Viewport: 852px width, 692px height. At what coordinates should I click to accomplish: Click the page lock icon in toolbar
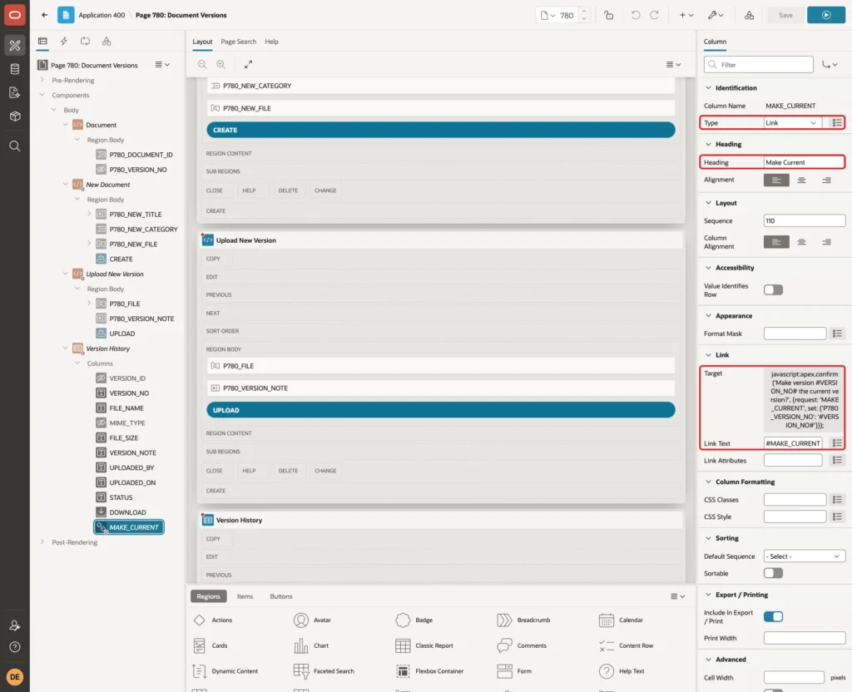pos(608,15)
